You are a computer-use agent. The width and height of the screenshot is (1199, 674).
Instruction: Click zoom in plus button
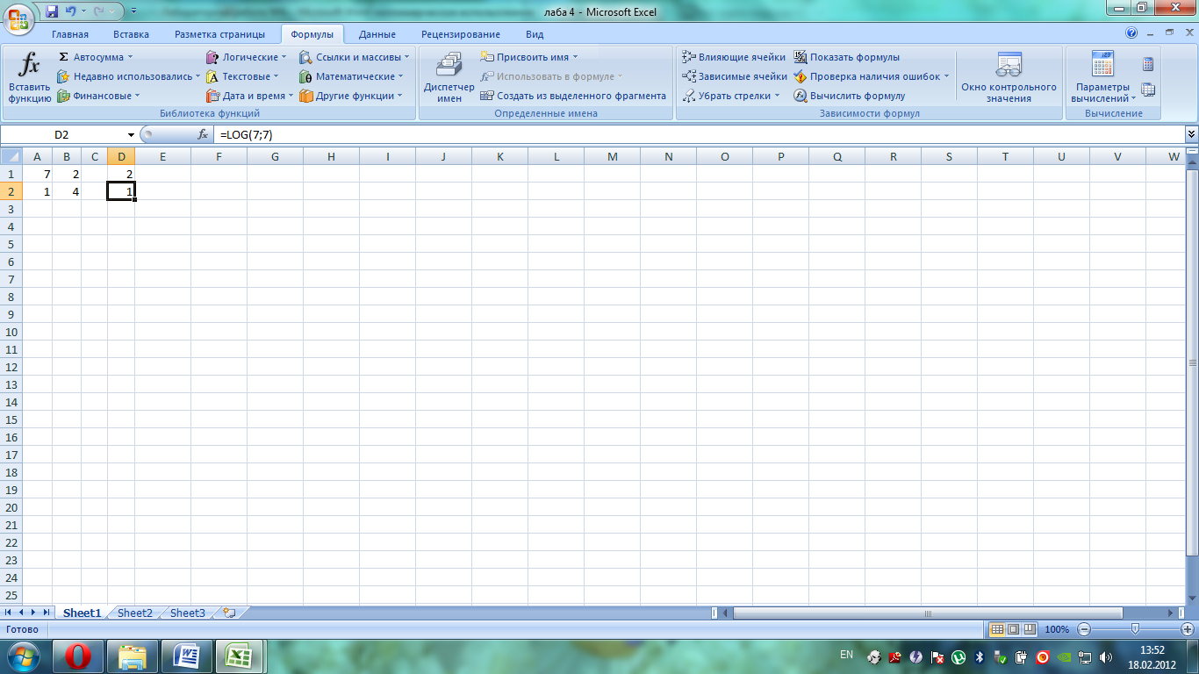coord(1188,629)
